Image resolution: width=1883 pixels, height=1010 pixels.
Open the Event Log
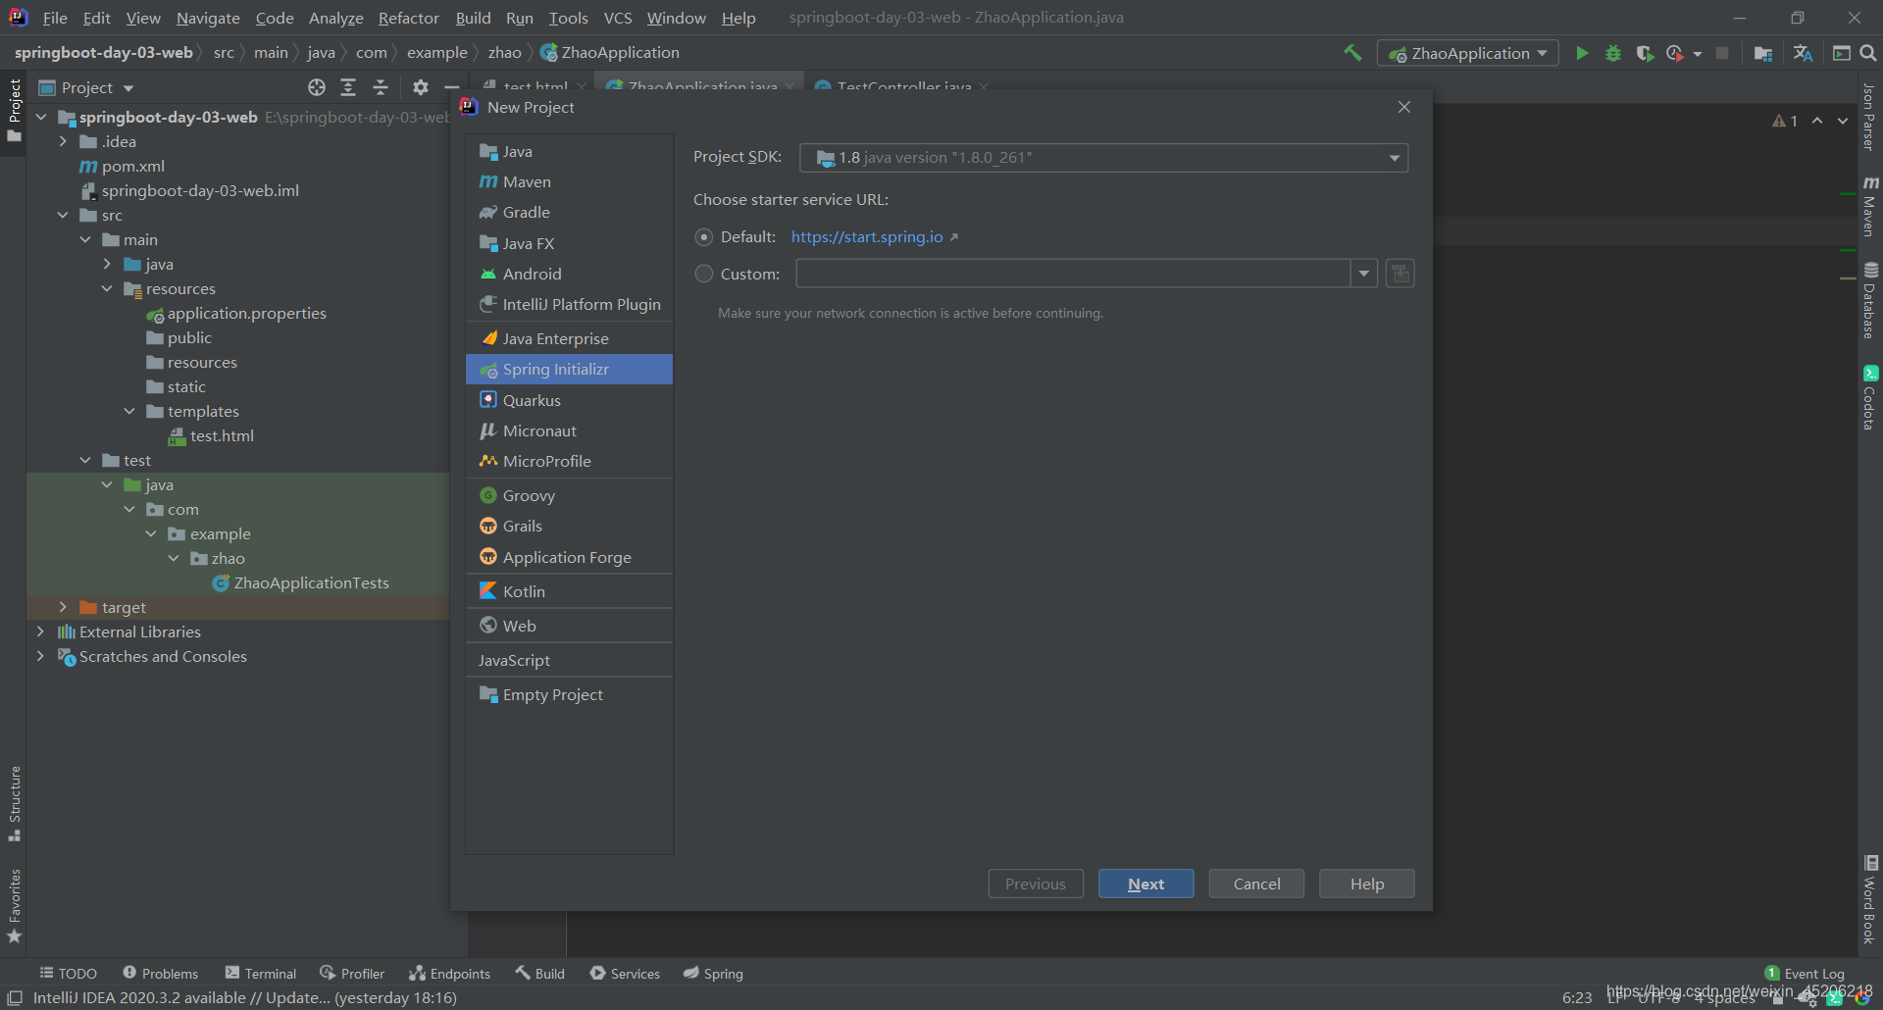coord(1805,974)
